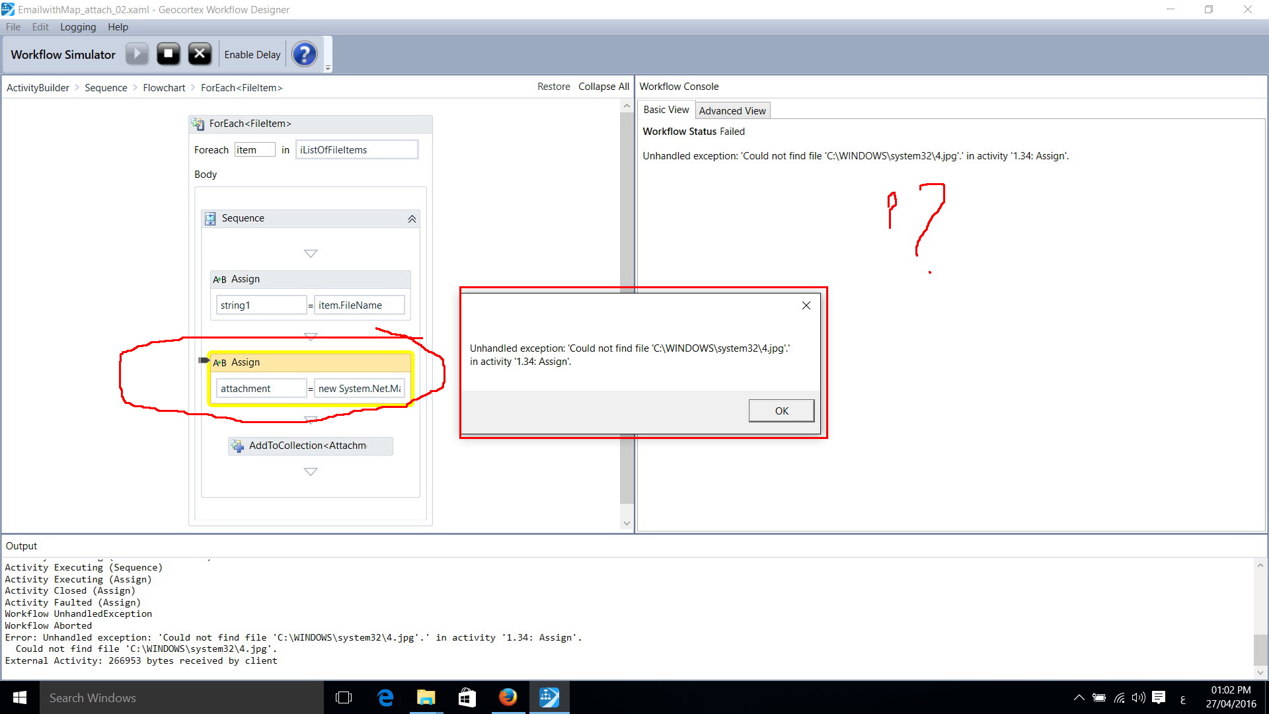Select AddToCollection<Attachment> activity icon
The width and height of the screenshot is (1269, 714).
click(237, 446)
